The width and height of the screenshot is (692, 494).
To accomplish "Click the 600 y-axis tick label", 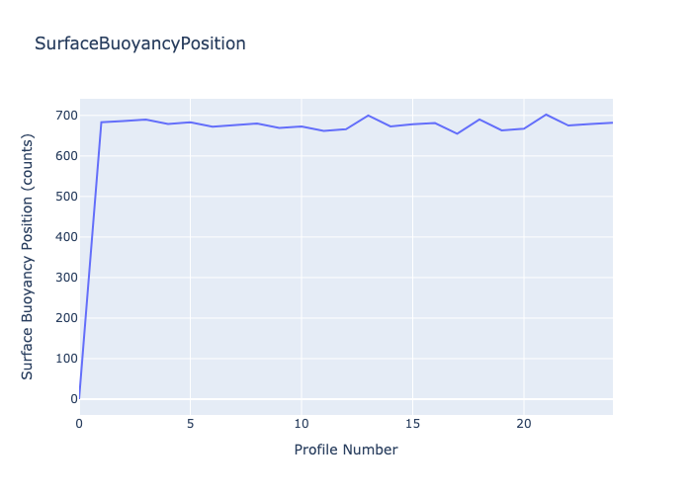I will 65,156.
